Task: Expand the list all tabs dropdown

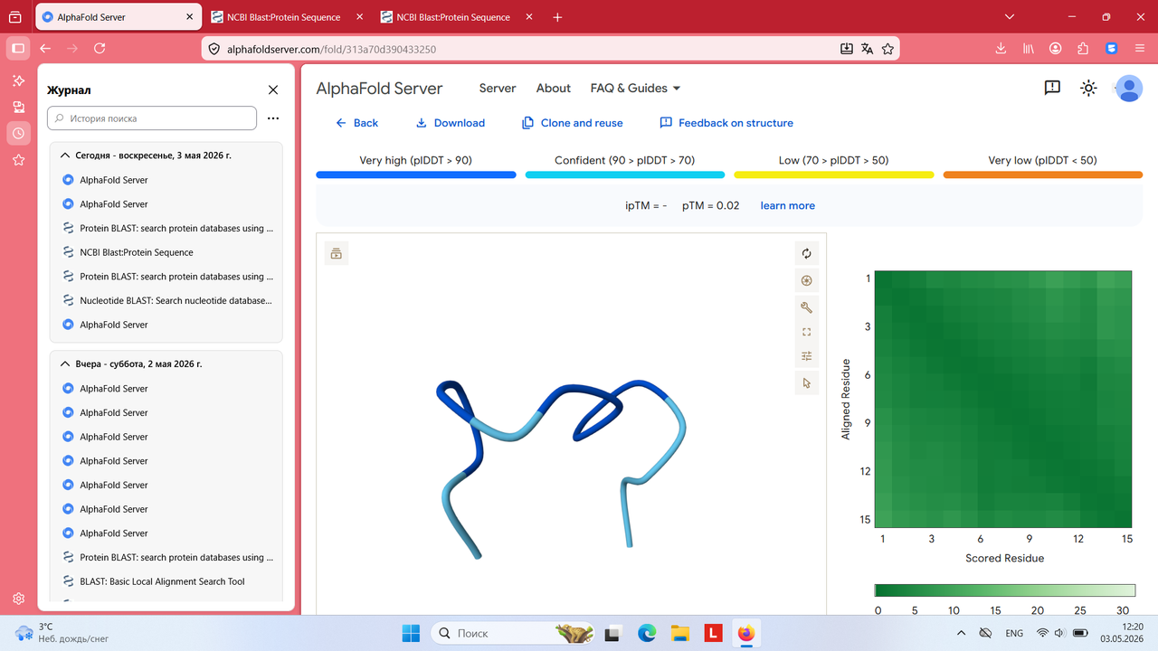Action: tap(1011, 17)
